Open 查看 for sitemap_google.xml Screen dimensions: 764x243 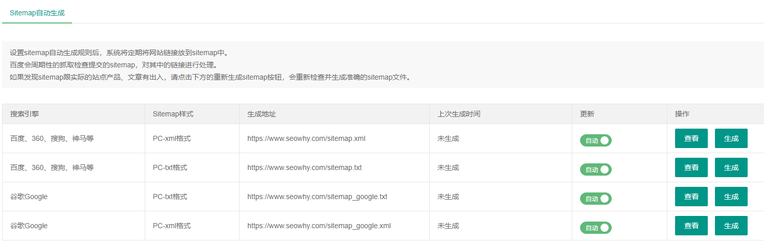tap(691, 226)
